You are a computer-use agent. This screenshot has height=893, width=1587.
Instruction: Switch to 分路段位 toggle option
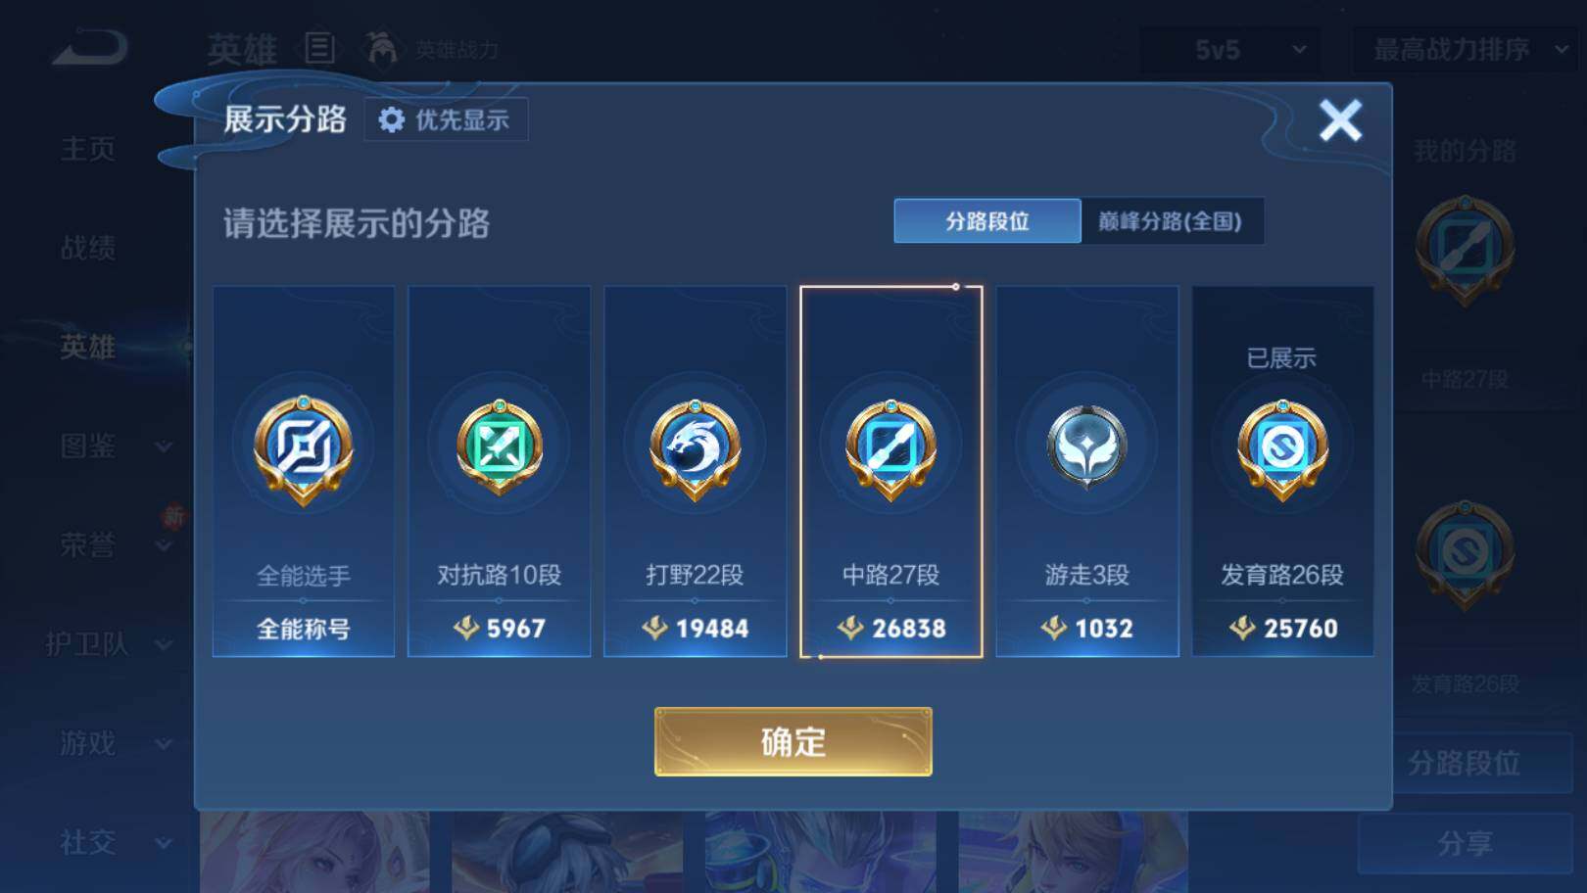pyautogui.click(x=987, y=221)
